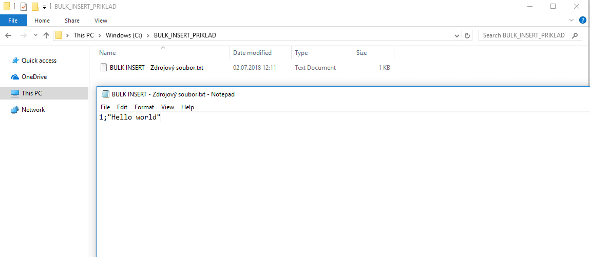Viewport: 590px width, 257px height.
Task: Open Quick access in the sidebar
Action: pyautogui.click(x=39, y=61)
